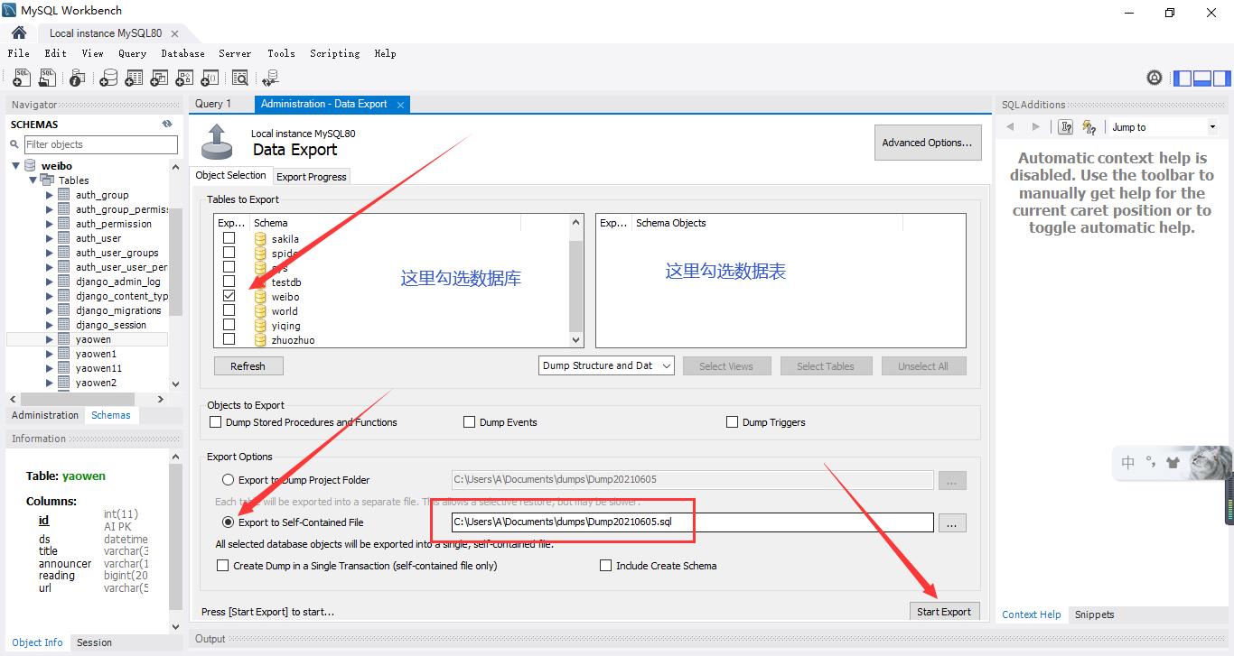Open the schema inspector icon
Screen dimensions: 1234x656
click(x=77, y=79)
